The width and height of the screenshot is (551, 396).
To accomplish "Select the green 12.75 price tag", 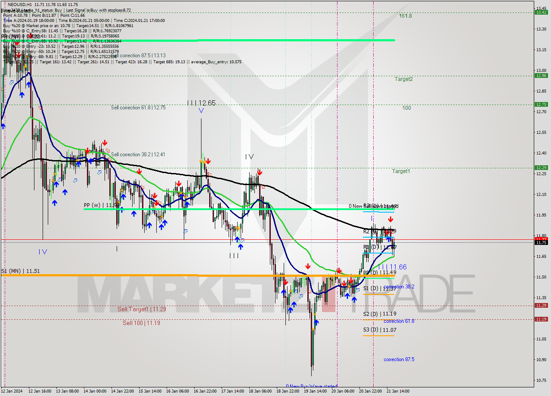I will pyautogui.click(x=541, y=104).
